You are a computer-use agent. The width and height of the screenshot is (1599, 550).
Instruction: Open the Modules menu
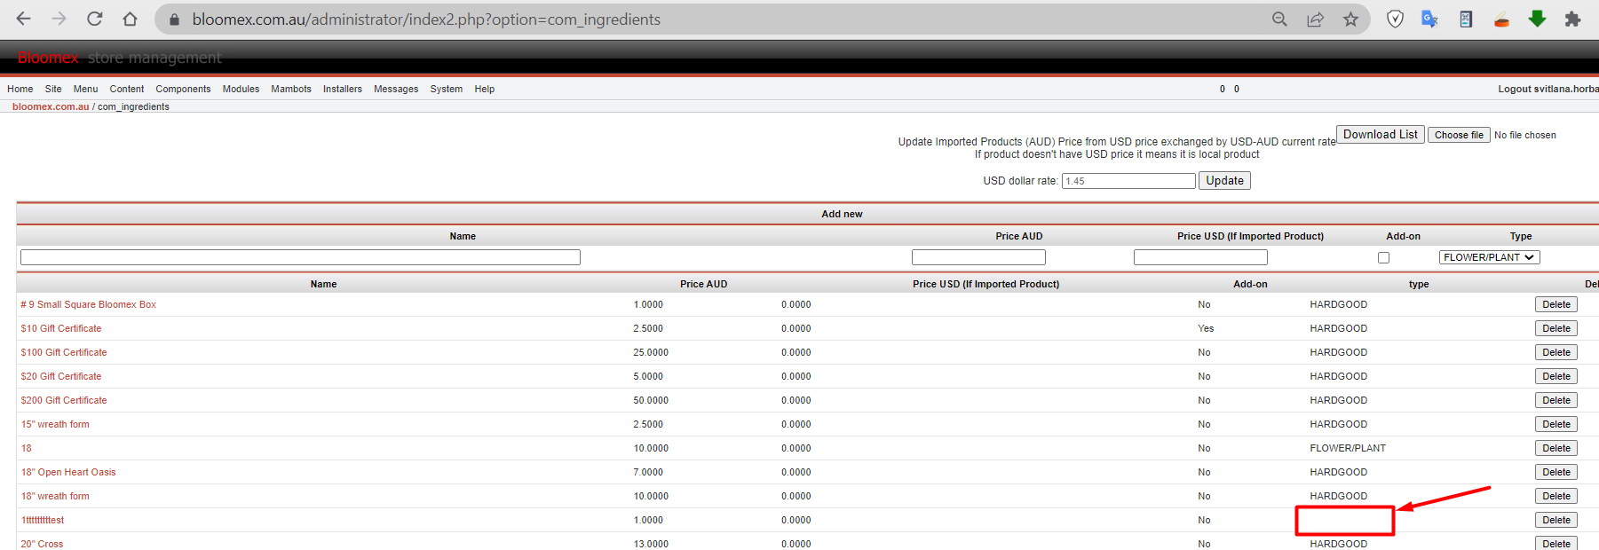pyautogui.click(x=241, y=89)
